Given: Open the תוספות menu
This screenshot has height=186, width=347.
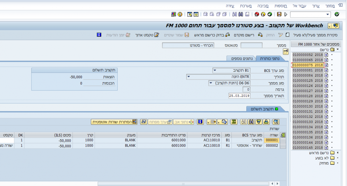Looking at the screenshot, I should [281, 6].
